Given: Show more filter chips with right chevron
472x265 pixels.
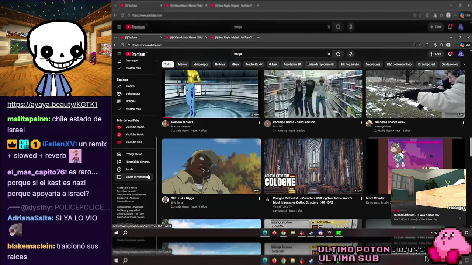Looking at the screenshot, I should click(x=464, y=64).
